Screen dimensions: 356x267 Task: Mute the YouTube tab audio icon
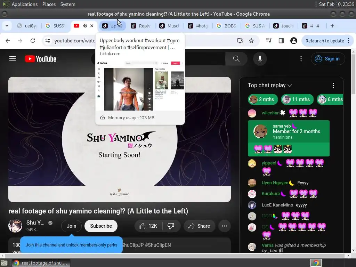(85, 26)
